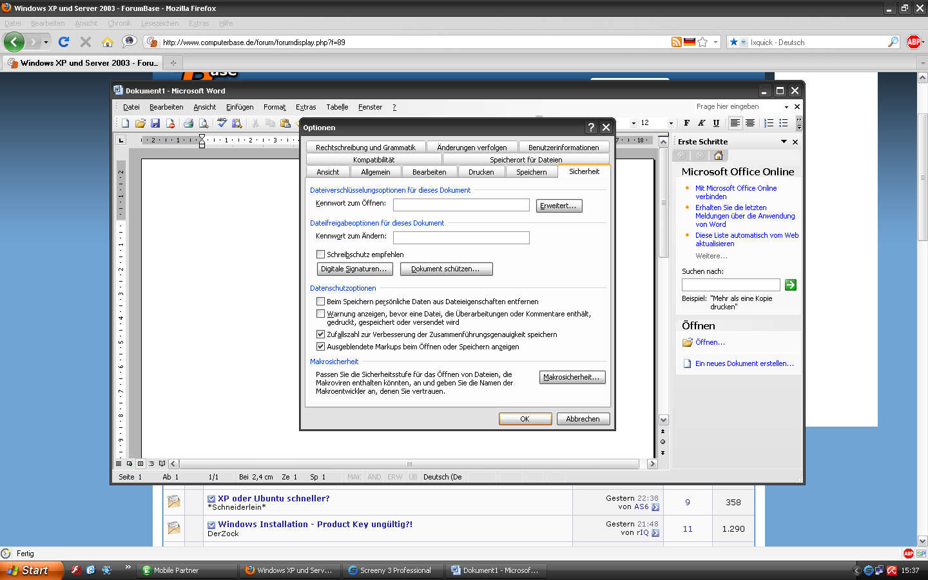
Task: Click the Print Preview icon in Word toolbar
Action: click(203, 123)
